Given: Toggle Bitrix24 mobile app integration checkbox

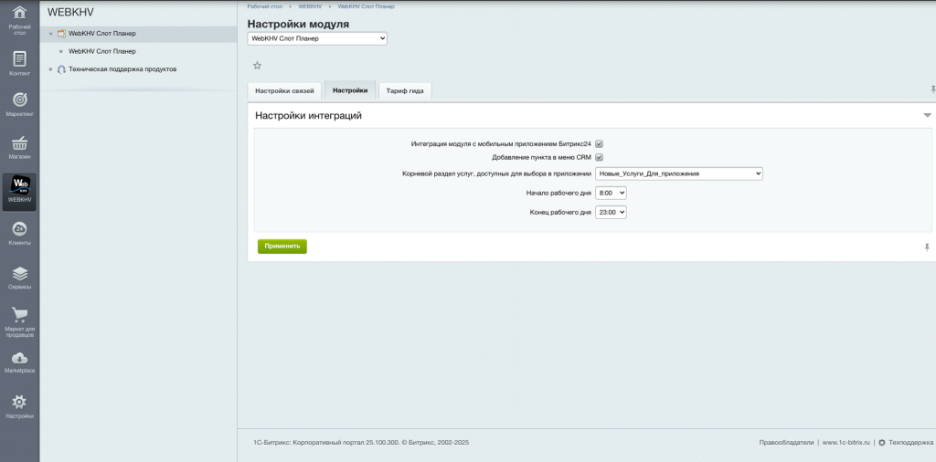Looking at the screenshot, I should click(600, 144).
